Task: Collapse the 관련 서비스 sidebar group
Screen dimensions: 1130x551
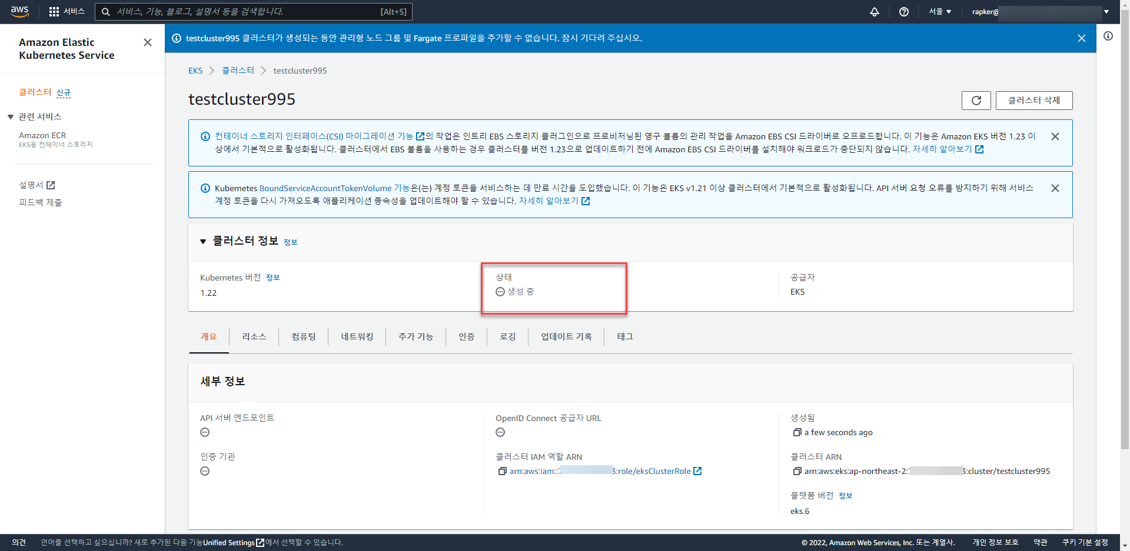Action: tap(11, 117)
